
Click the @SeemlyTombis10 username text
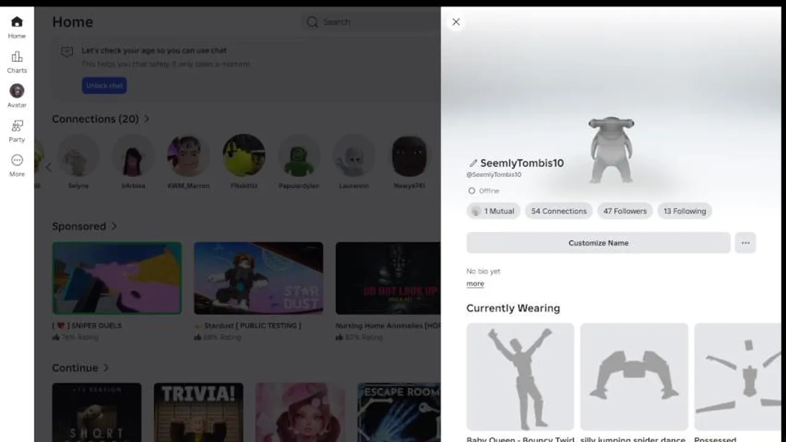click(x=494, y=175)
